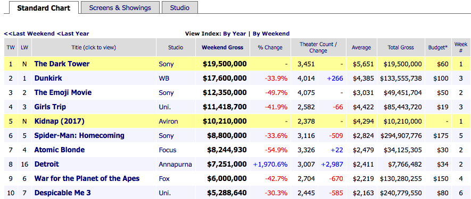Open the Studio tab
This screenshot has height=199, width=471.
180,7
